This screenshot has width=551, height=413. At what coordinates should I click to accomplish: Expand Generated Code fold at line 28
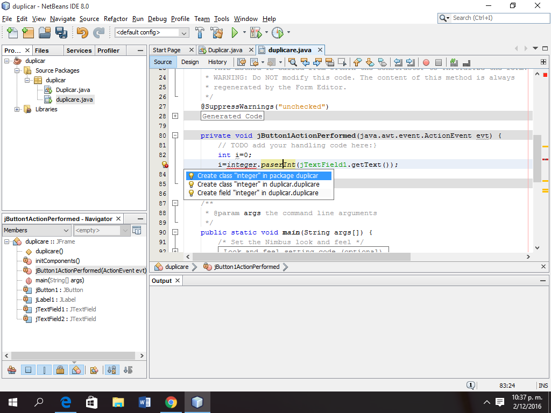[175, 116]
